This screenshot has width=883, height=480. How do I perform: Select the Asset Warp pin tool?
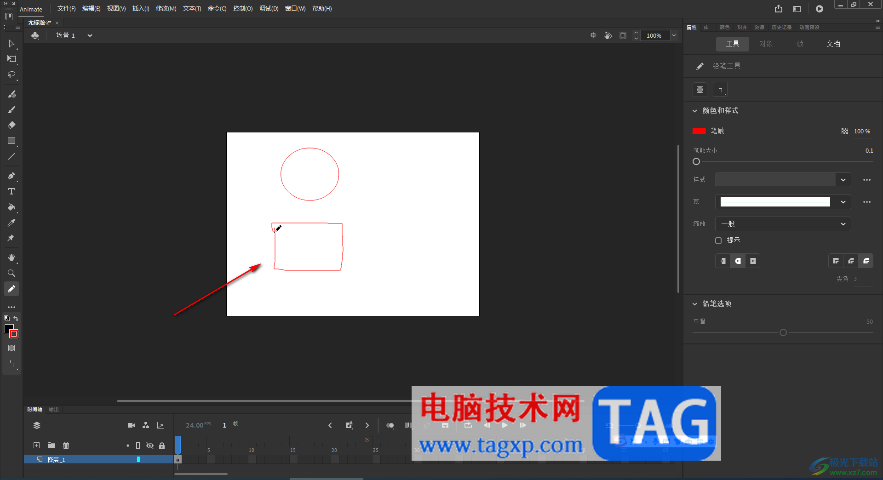point(11,238)
